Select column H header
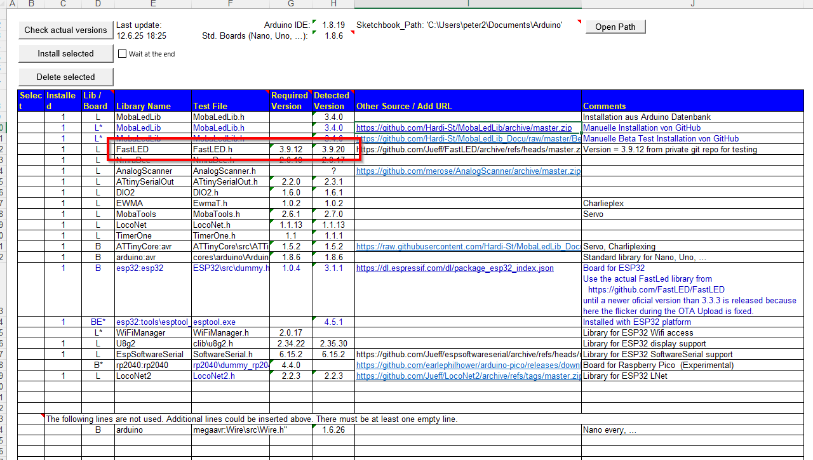Image resolution: width=813 pixels, height=460 pixels. point(333,4)
